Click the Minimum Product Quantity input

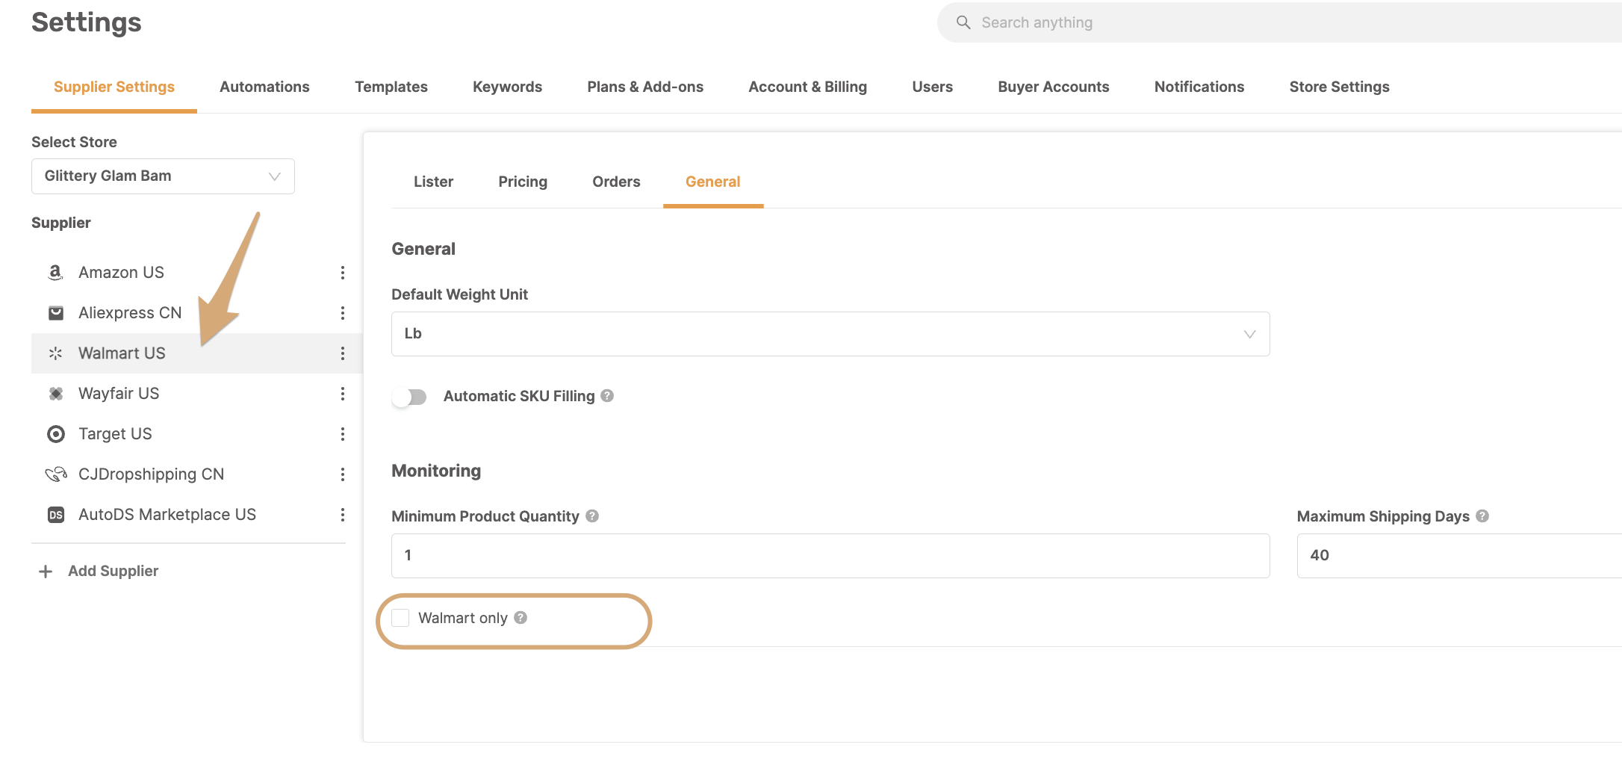830,556
